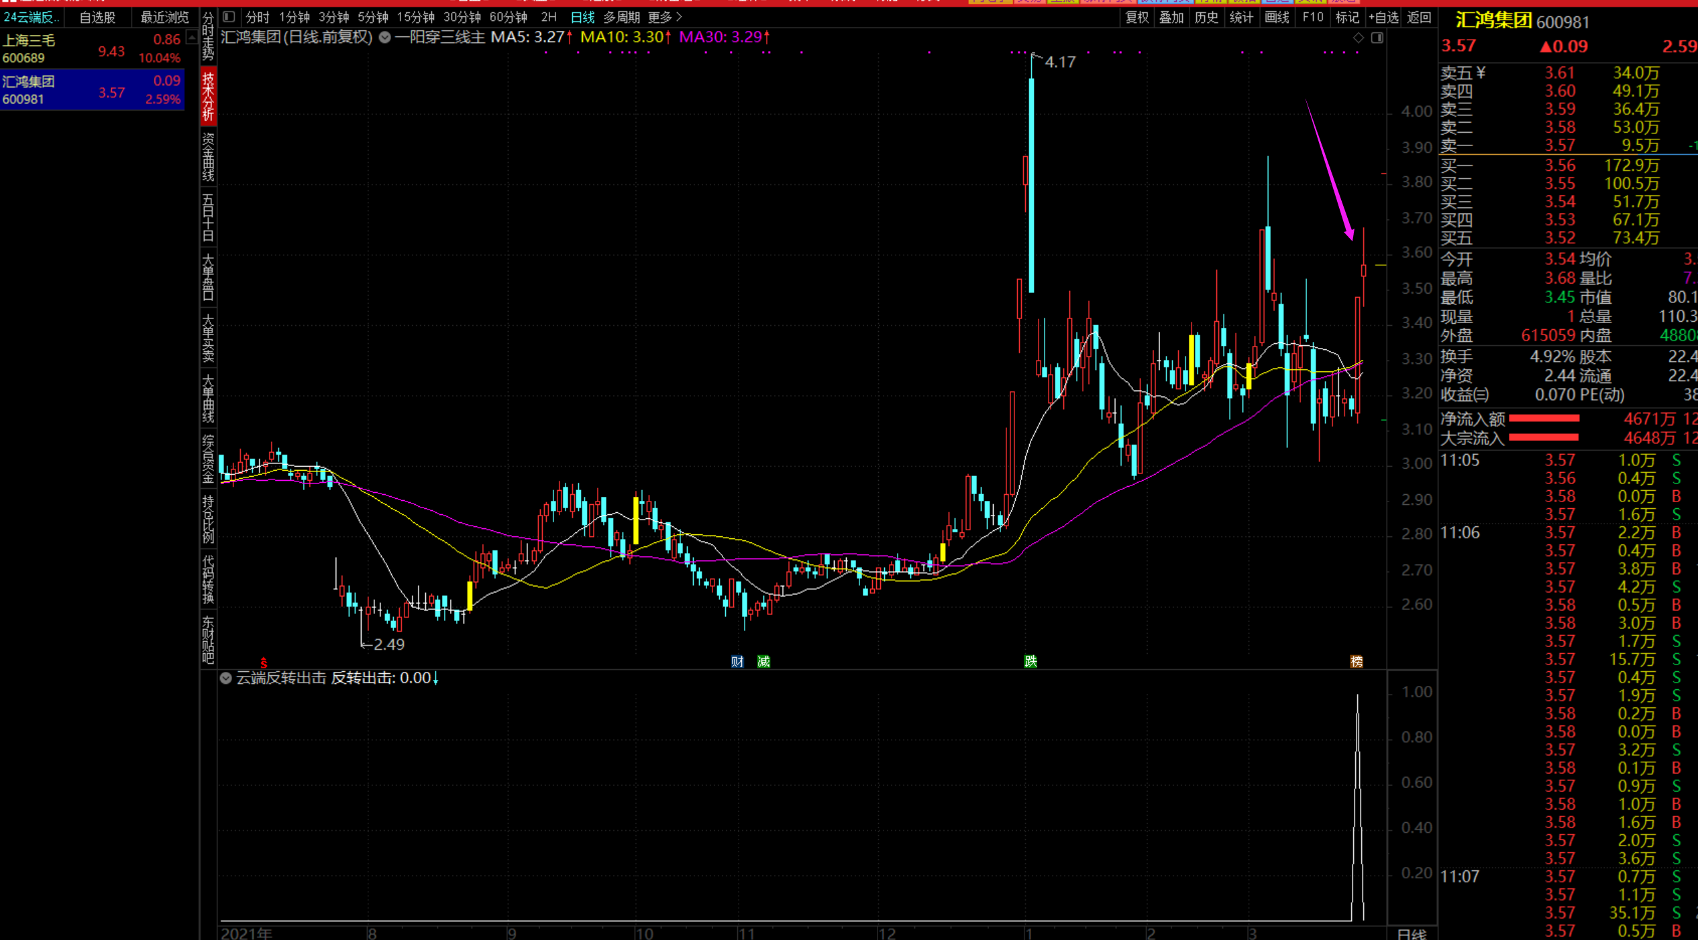Open the 云端反转出击 indicator dropdown circle
The width and height of the screenshot is (1698, 940).
pyautogui.click(x=226, y=678)
